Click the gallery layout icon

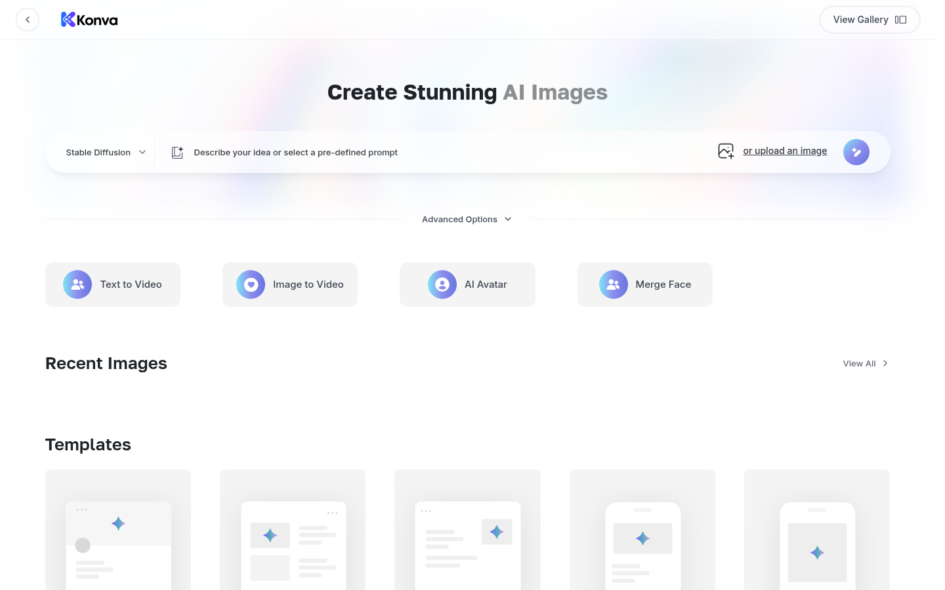tap(900, 20)
